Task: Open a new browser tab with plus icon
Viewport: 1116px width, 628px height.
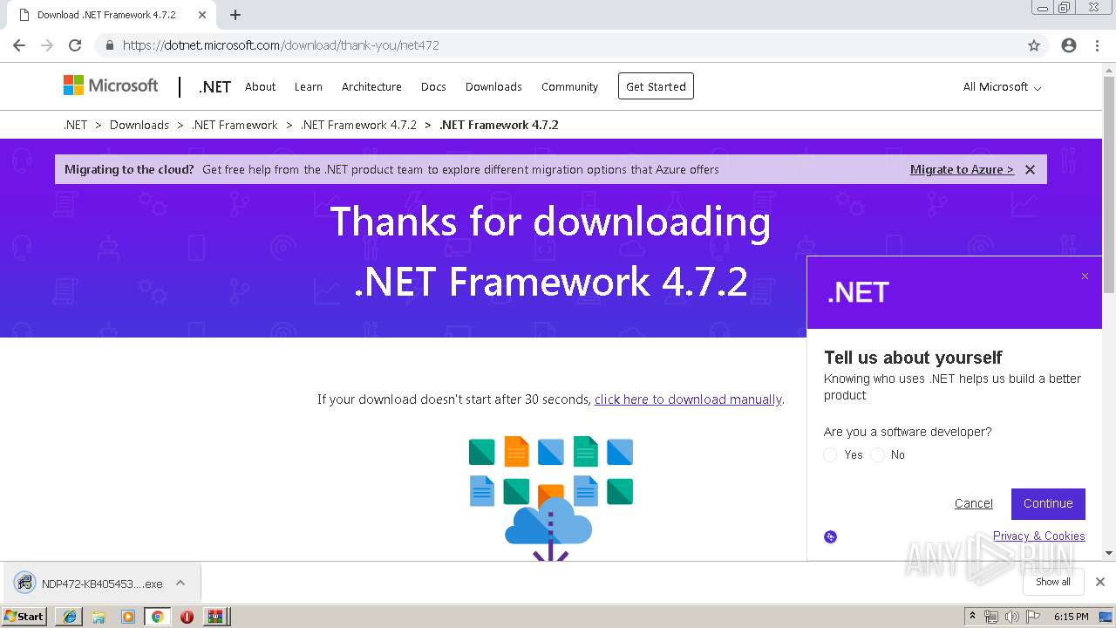Action: coord(235,15)
